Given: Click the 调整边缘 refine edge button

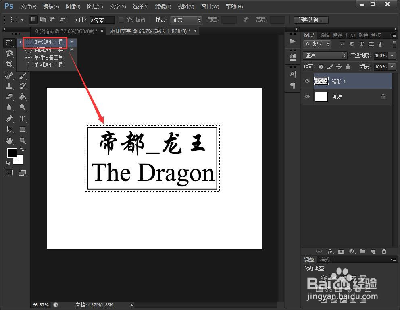Looking at the screenshot, I should coord(311,19).
